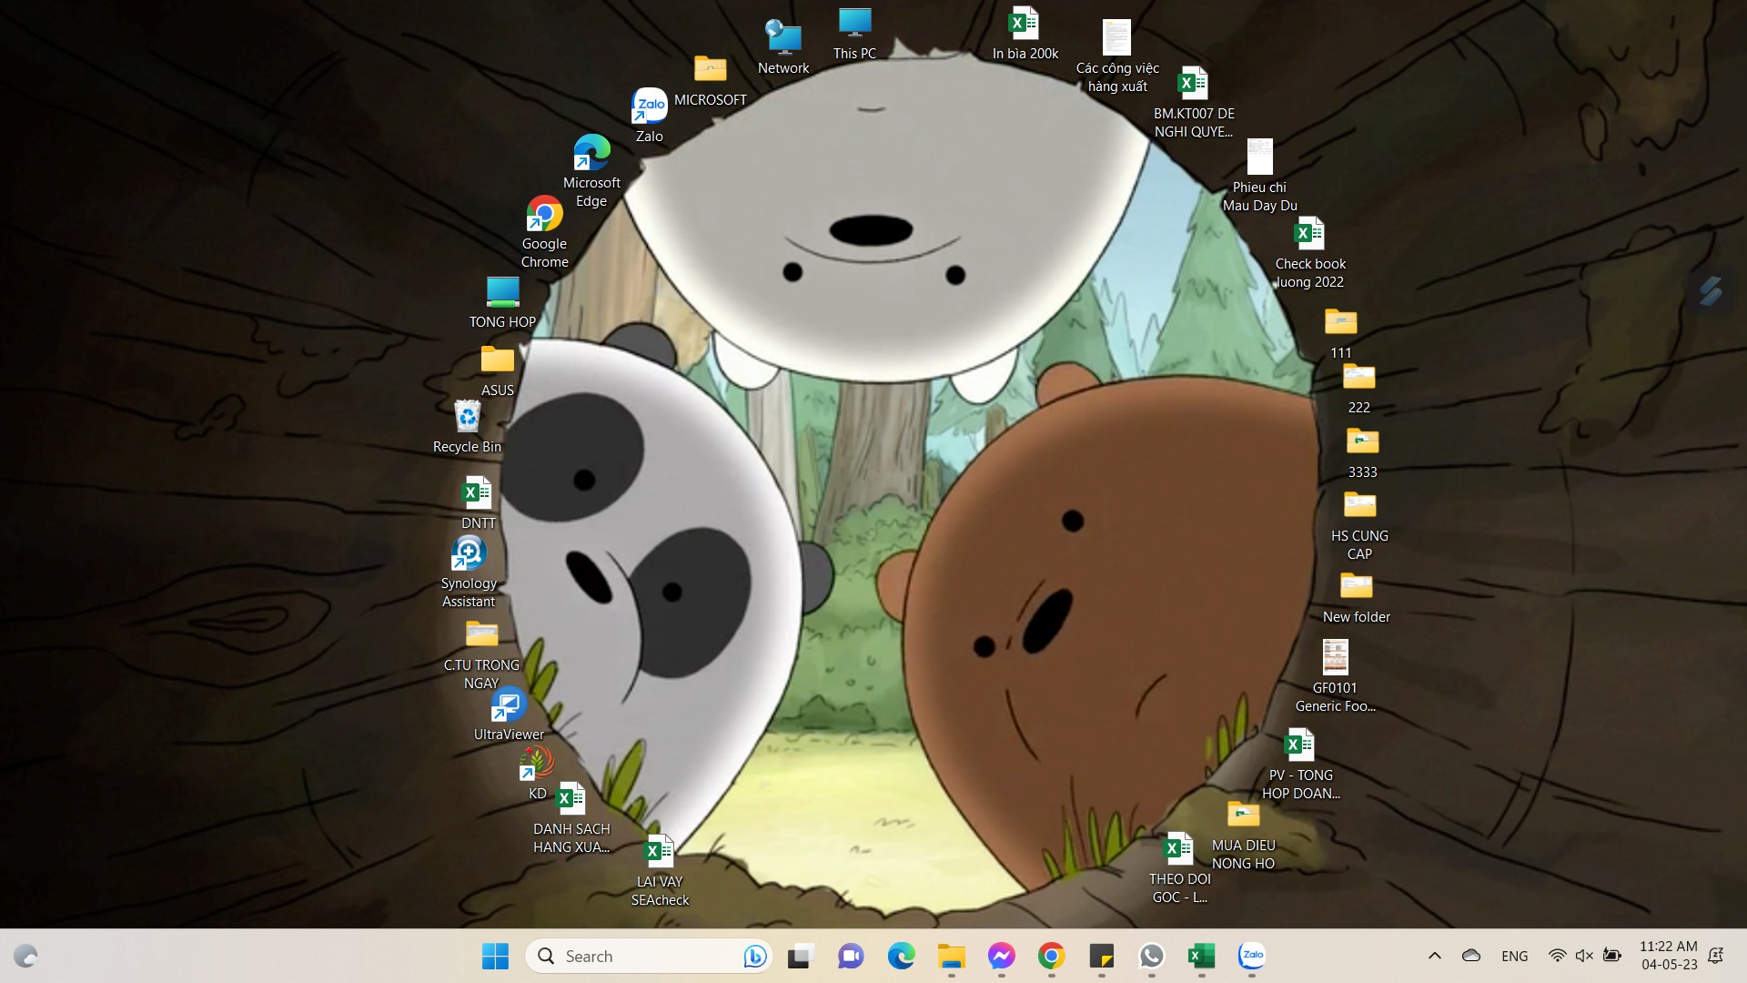Open the floating widget at right edge
1747x983 pixels.
[1712, 291]
